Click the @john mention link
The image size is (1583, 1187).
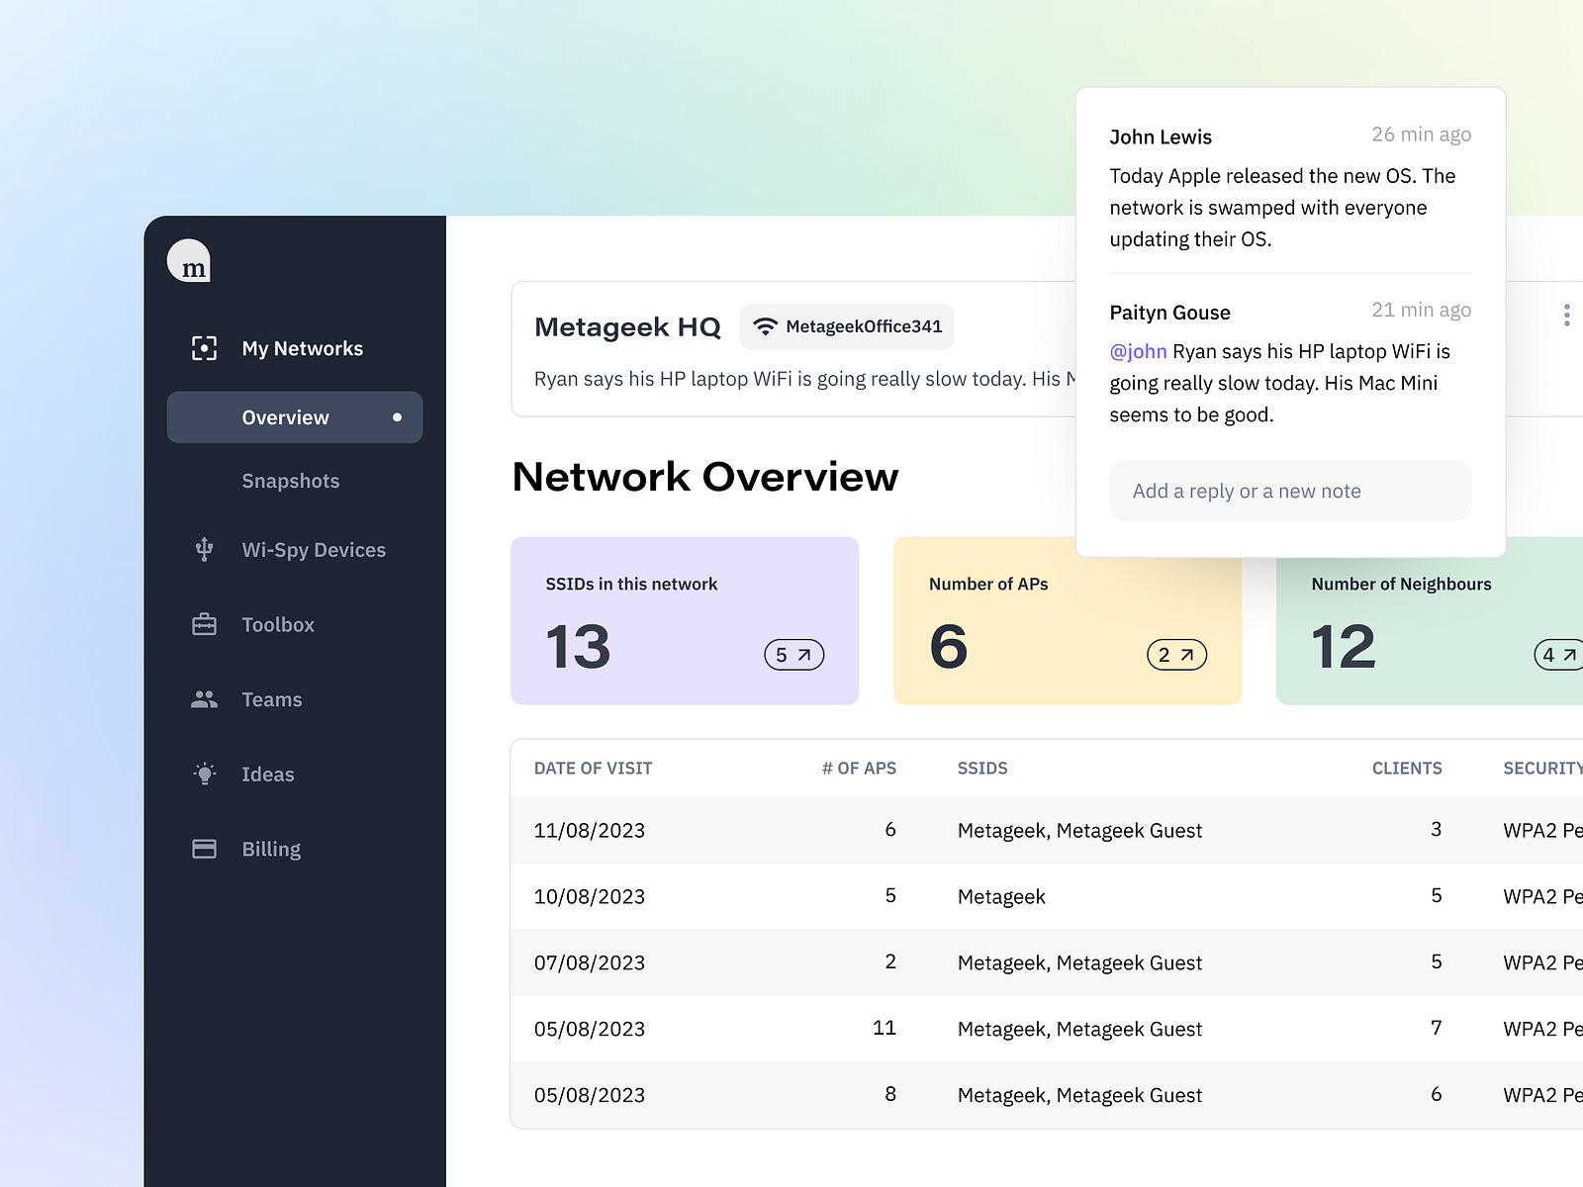coord(1138,351)
